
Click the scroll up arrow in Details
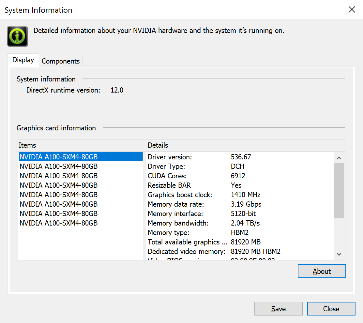click(x=339, y=158)
